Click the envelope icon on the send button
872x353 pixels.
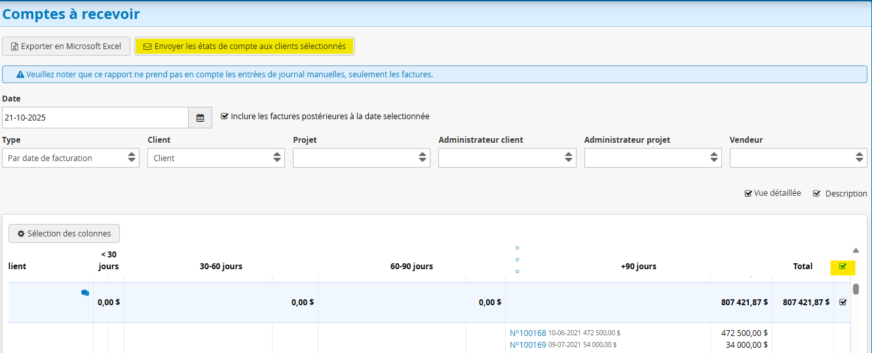tap(147, 46)
